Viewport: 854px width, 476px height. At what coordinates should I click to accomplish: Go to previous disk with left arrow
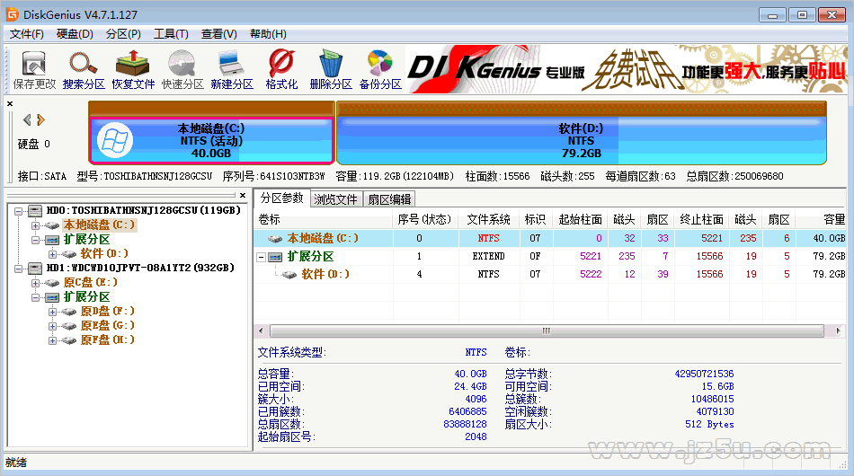click(27, 119)
